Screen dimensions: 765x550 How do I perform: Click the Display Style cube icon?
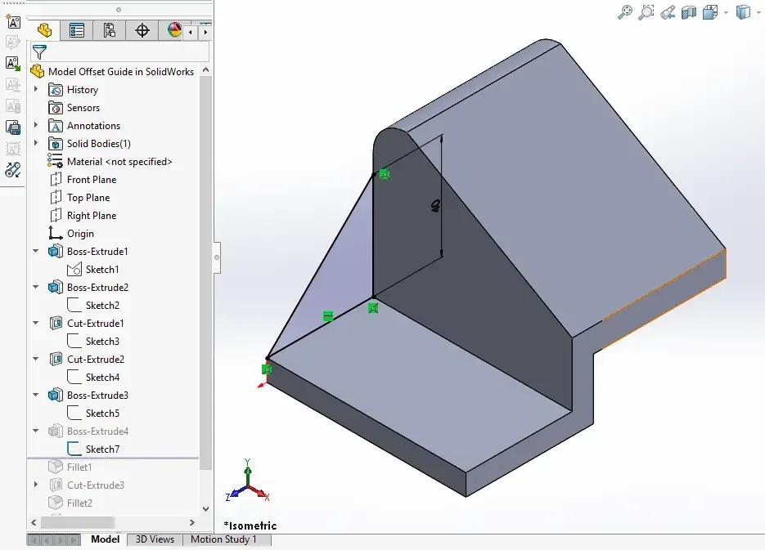[x=743, y=12]
